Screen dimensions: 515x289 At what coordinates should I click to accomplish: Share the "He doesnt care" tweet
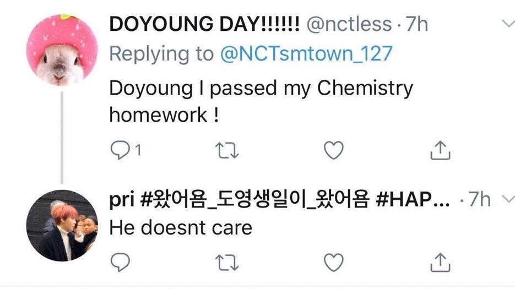click(440, 262)
